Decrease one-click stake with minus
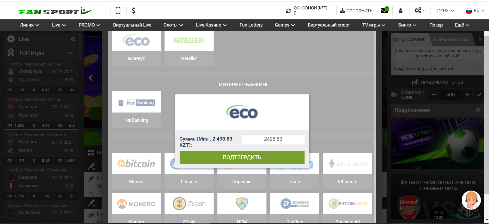 (434, 95)
